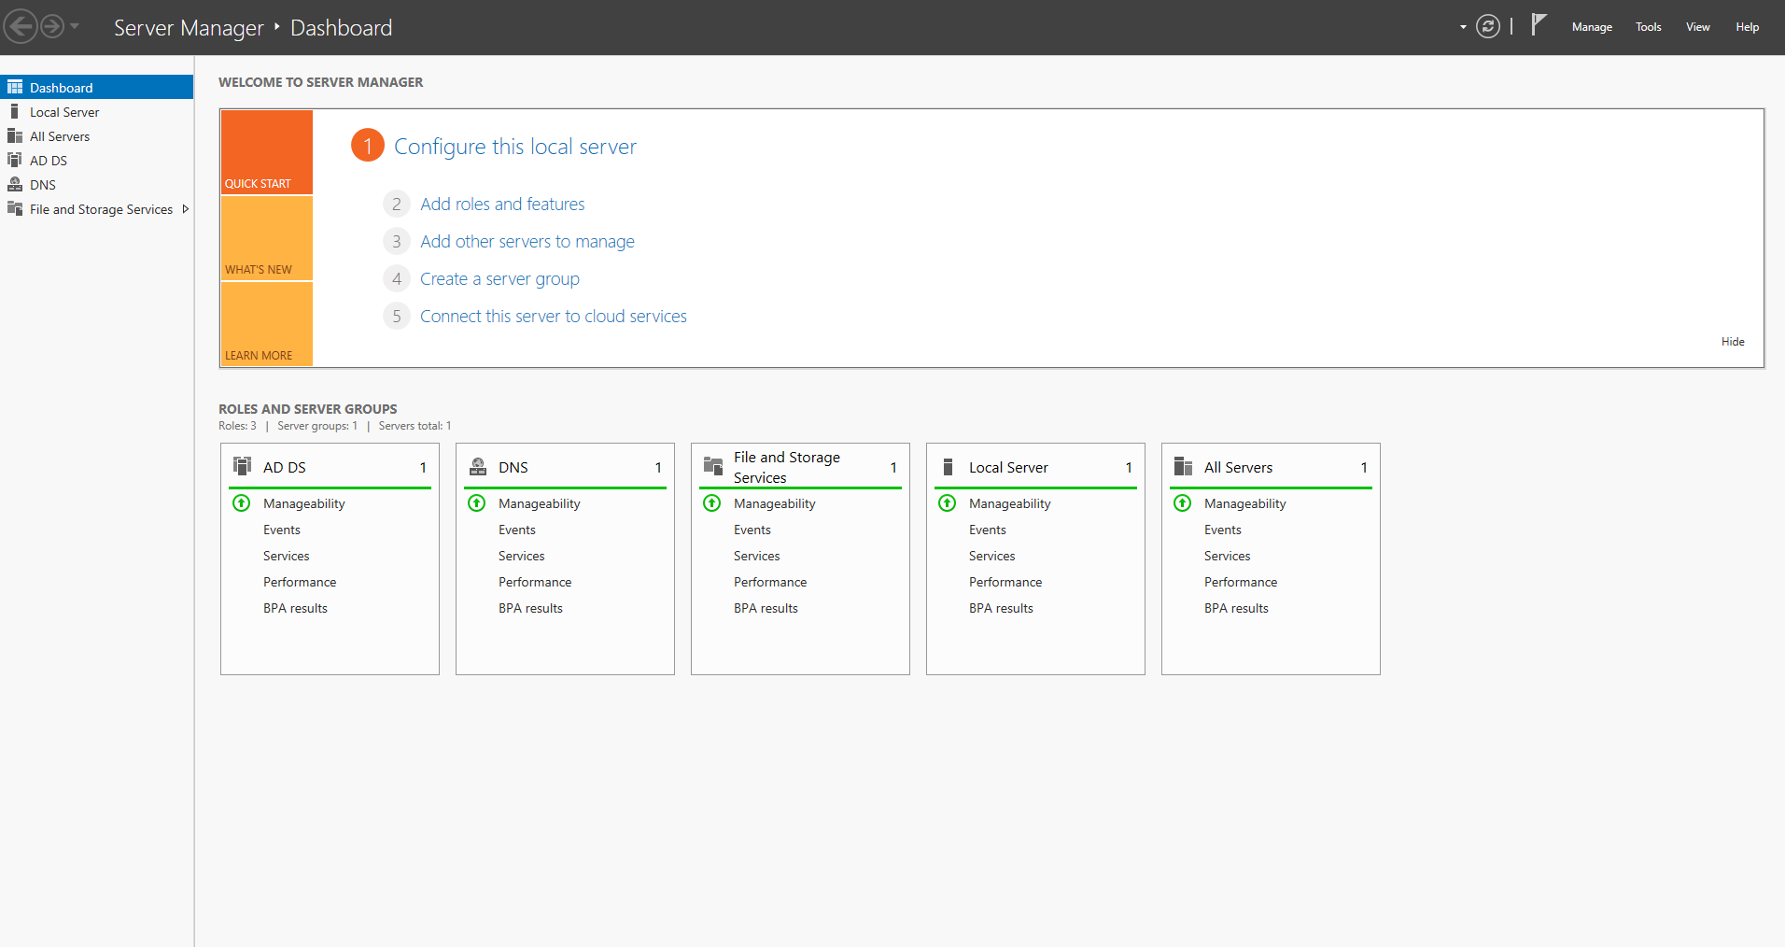1785x947 pixels.
Task: Open BPA results in Local Server tile
Action: pos(1001,608)
